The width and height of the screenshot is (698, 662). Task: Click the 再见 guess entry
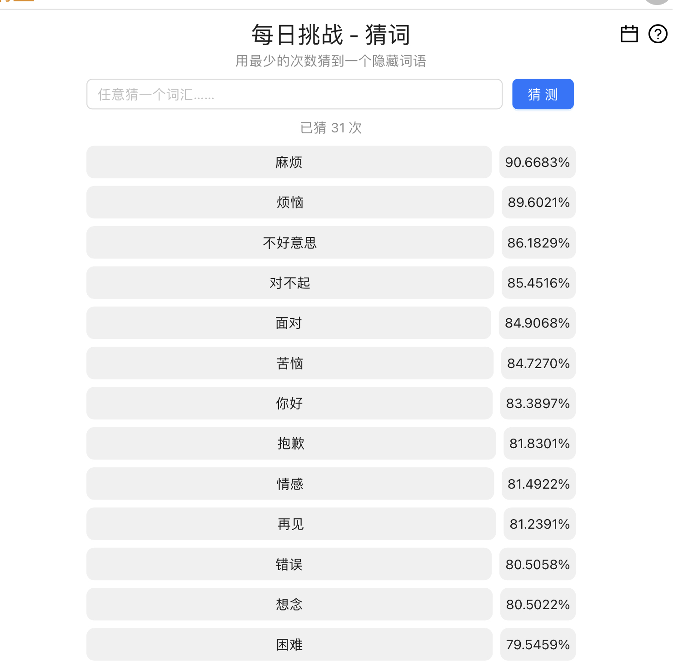click(291, 524)
